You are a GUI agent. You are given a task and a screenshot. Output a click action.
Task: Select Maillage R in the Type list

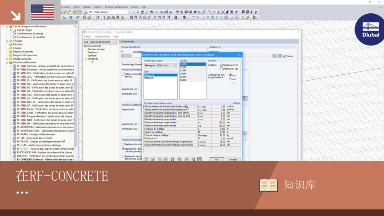[149, 78]
